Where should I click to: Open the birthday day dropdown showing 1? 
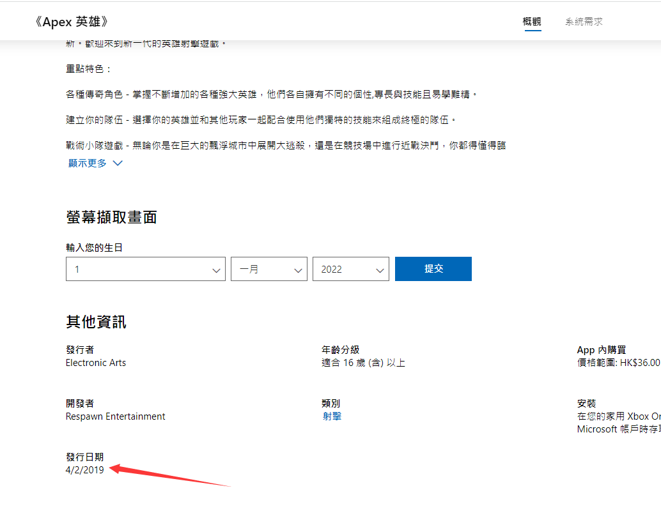pos(146,269)
